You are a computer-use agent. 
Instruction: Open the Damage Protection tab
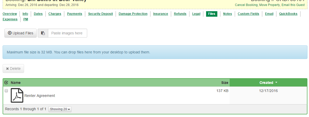pos(133,14)
